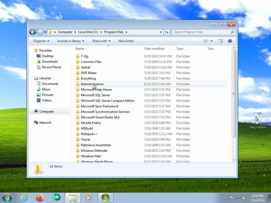Select the 7-Zip folder icon

pyautogui.click(x=78, y=56)
